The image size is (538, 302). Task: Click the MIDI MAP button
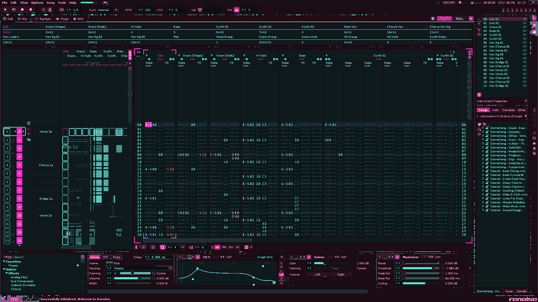[x=449, y=3]
